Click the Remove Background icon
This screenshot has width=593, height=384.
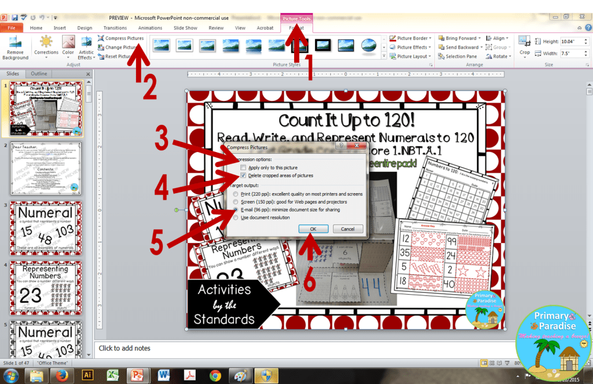[15, 48]
